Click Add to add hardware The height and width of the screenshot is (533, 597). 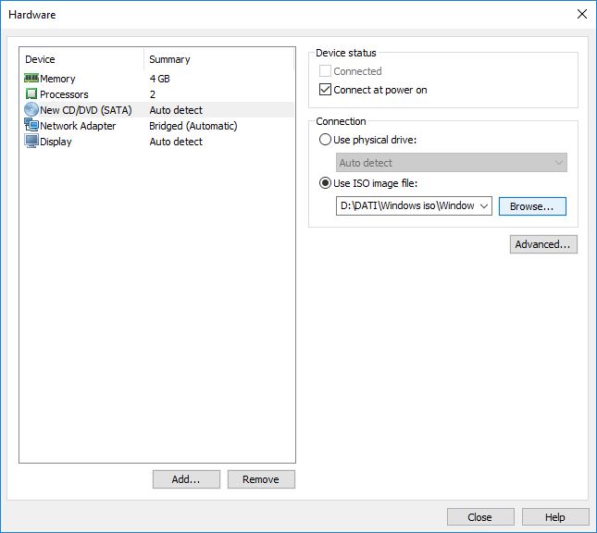[x=186, y=479]
